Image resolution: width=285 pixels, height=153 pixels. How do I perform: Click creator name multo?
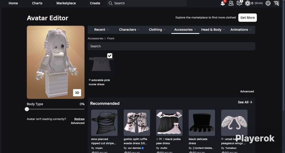tap(164, 148)
